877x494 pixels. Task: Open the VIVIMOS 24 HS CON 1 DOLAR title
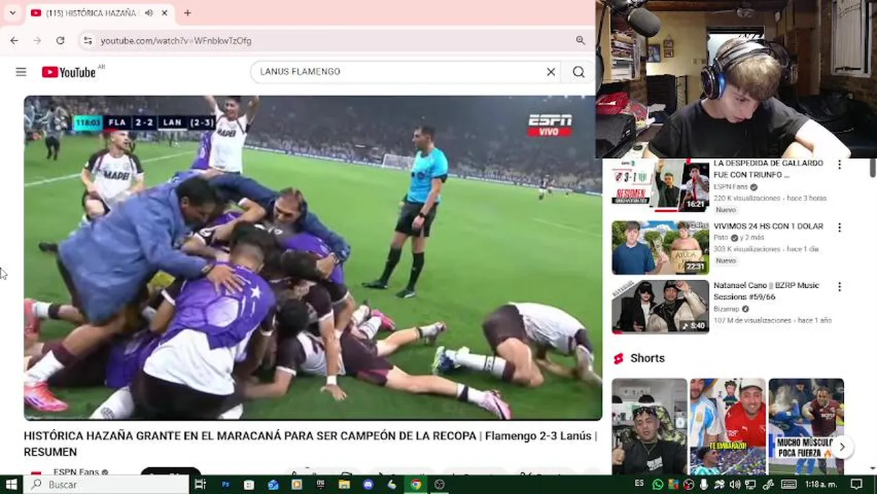768,226
